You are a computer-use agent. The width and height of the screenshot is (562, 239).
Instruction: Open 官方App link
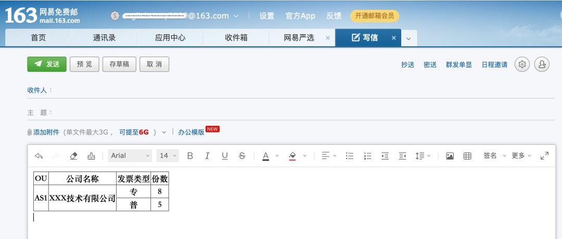[300, 16]
